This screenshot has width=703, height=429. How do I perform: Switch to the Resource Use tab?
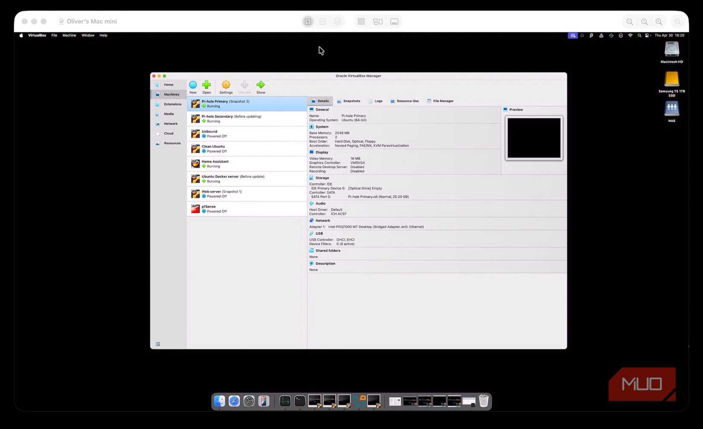tap(404, 101)
